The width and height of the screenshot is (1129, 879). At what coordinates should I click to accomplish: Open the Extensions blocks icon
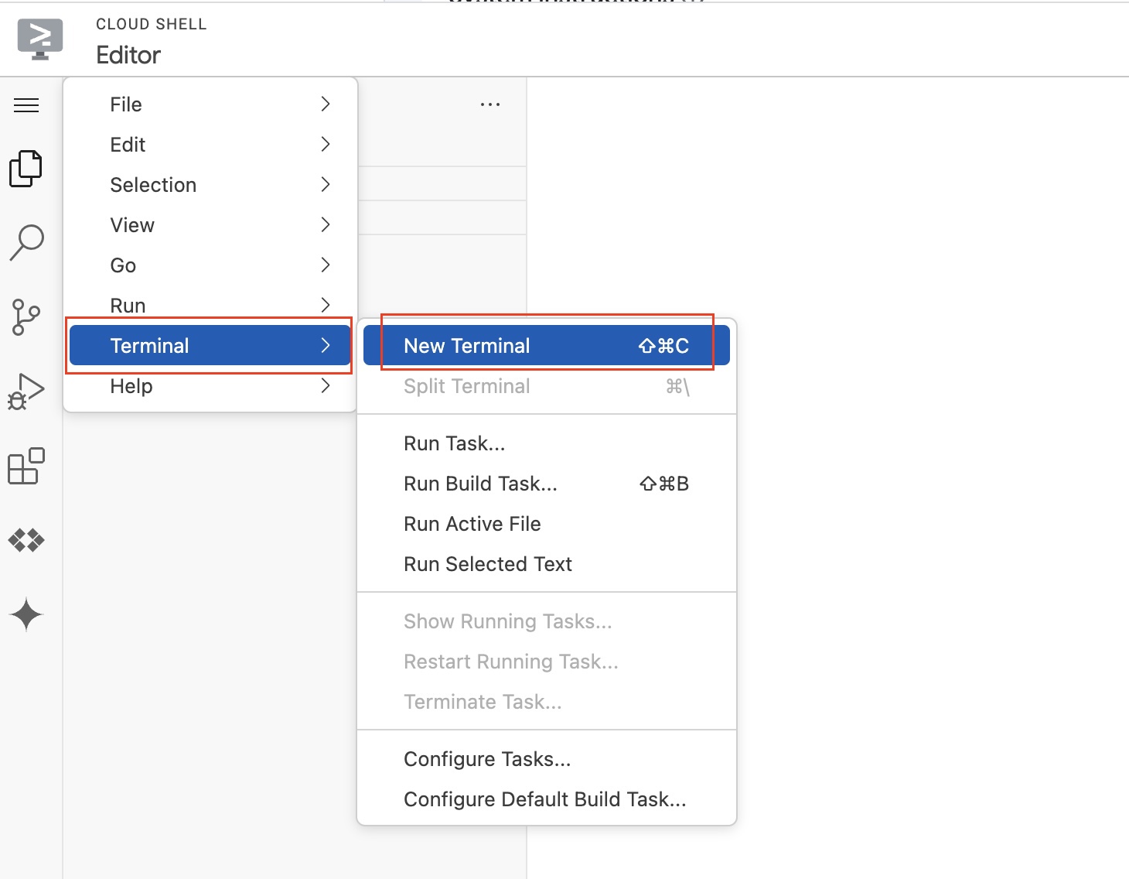pyautogui.click(x=26, y=466)
